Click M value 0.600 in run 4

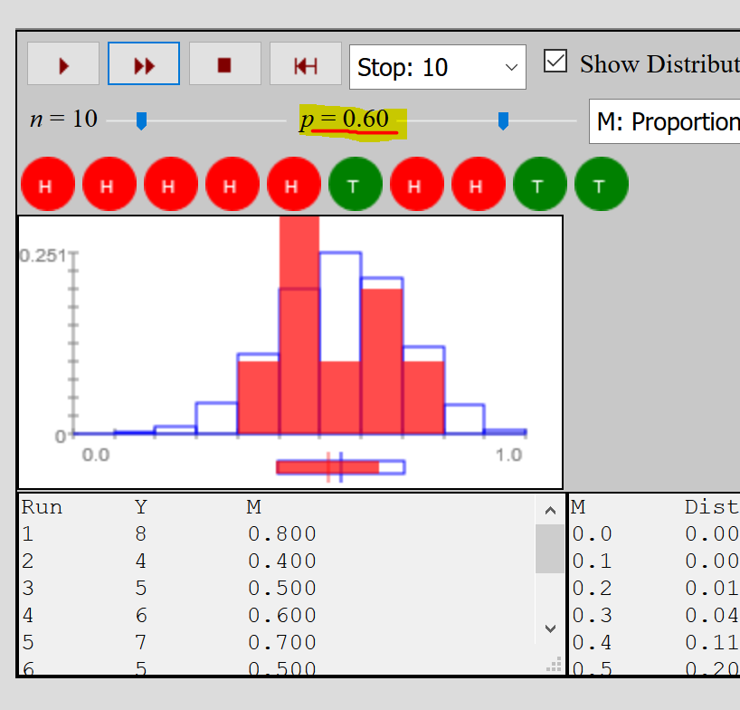pyautogui.click(x=282, y=616)
